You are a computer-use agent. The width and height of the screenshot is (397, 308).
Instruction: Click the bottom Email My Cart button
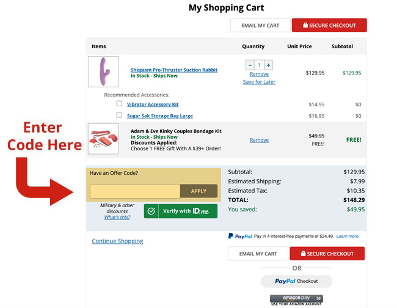[259, 254]
